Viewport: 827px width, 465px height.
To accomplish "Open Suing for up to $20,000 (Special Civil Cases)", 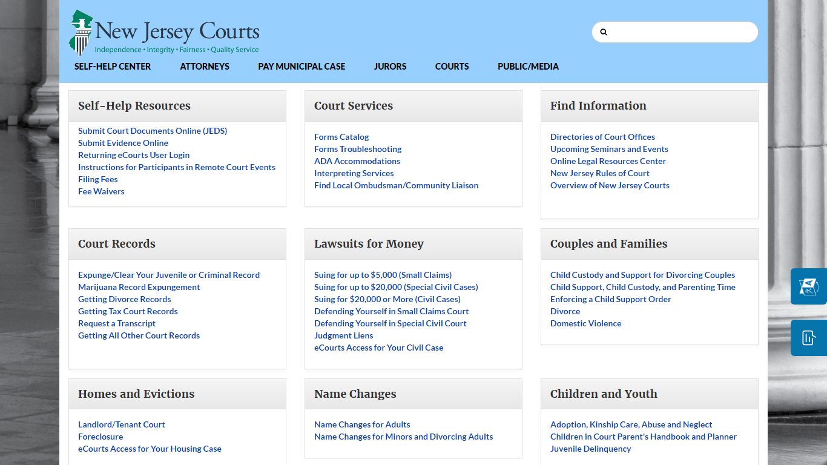I will [x=396, y=287].
